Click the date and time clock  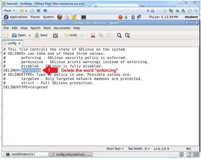click(163, 17)
